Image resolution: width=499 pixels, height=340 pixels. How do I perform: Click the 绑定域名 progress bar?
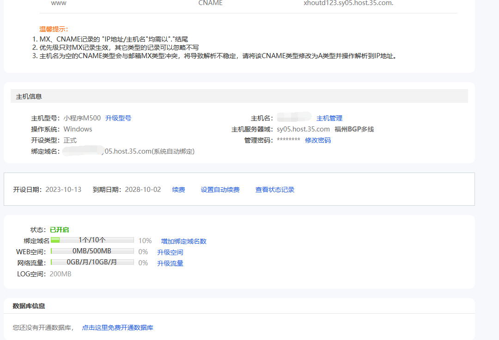click(x=92, y=240)
